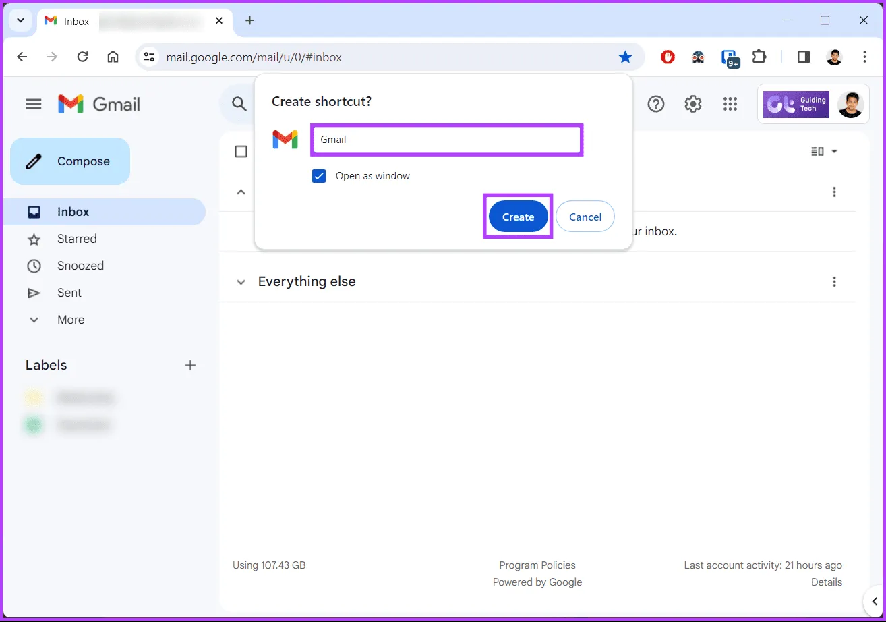
Task: Click the bookmark star in address bar
Action: (x=625, y=57)
